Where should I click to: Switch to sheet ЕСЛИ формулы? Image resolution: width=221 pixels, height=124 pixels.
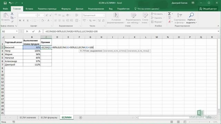click(x=49, y=117)
